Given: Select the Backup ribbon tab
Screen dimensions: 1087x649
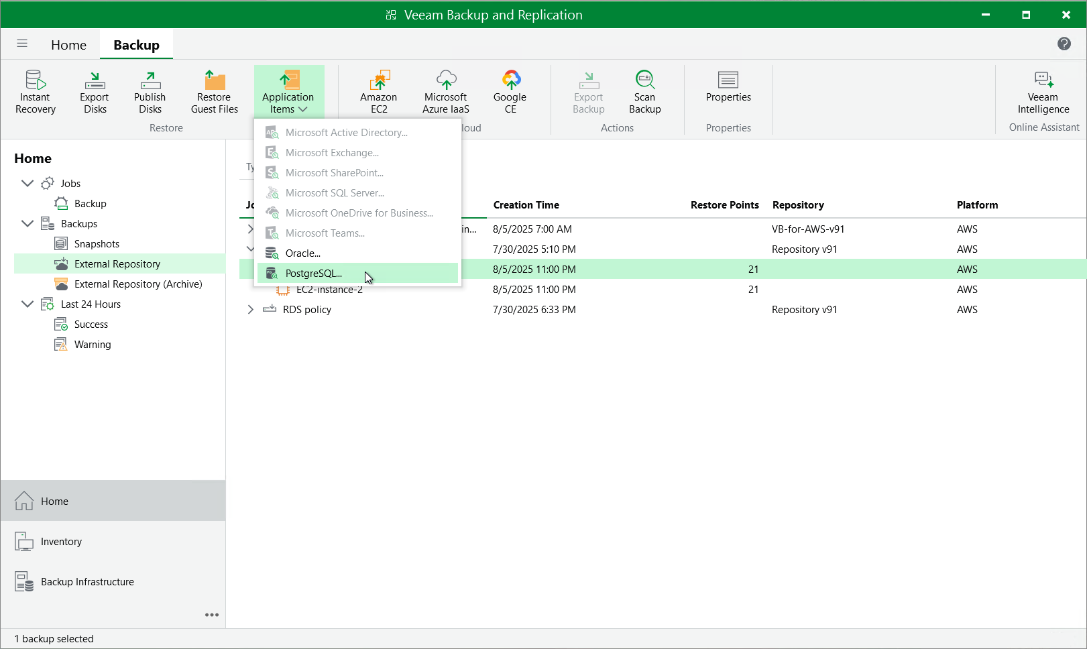Looking at the screenshot, I should pyautogui.click(x=136, y=45).
